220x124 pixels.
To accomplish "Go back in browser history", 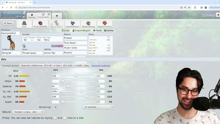I will [x=3, y=7].
